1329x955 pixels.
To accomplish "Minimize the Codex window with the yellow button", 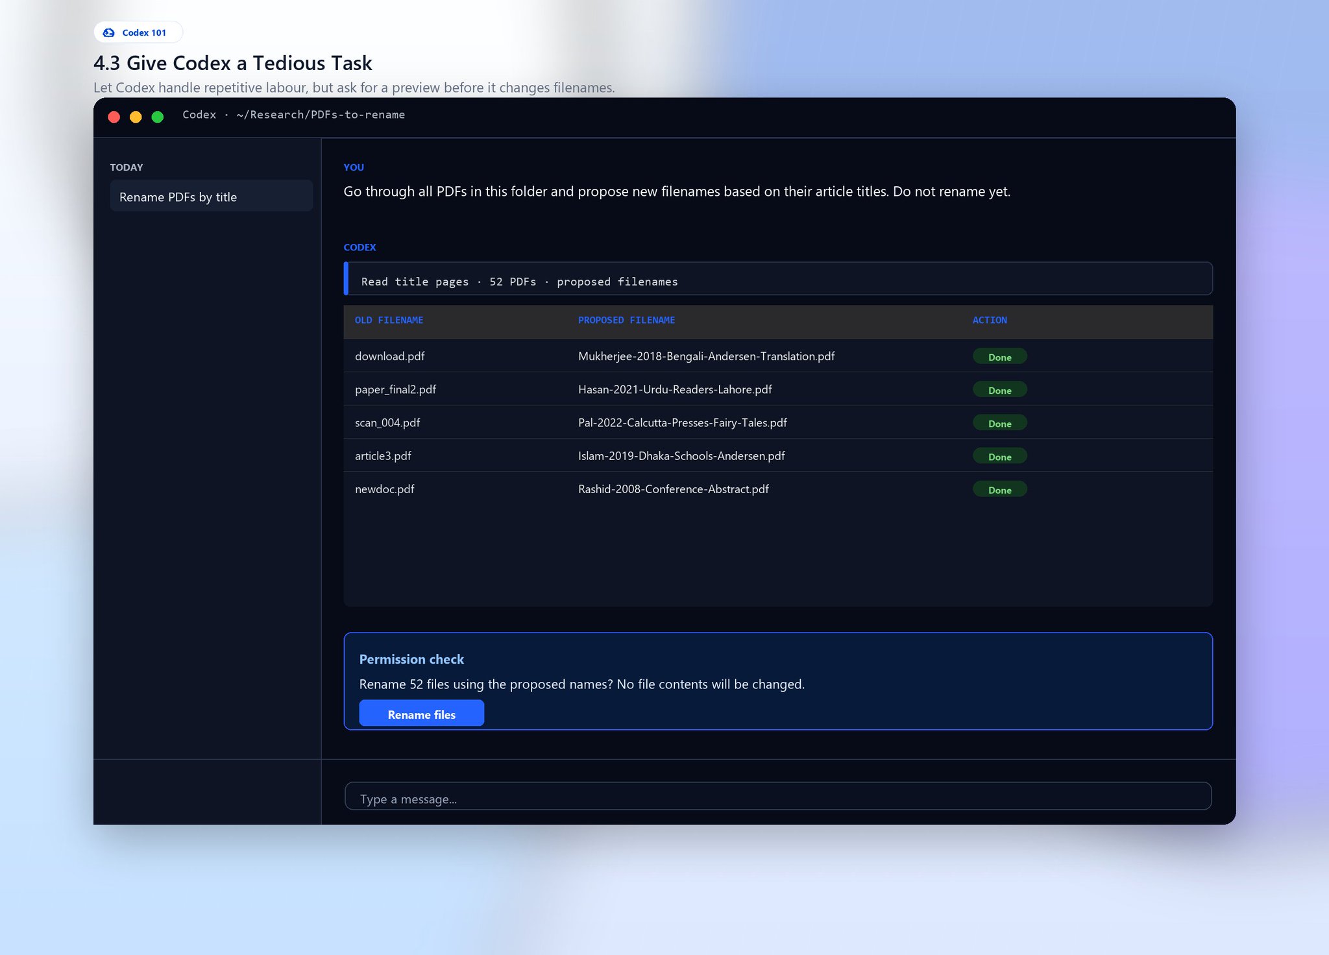I will coord(136,117).
